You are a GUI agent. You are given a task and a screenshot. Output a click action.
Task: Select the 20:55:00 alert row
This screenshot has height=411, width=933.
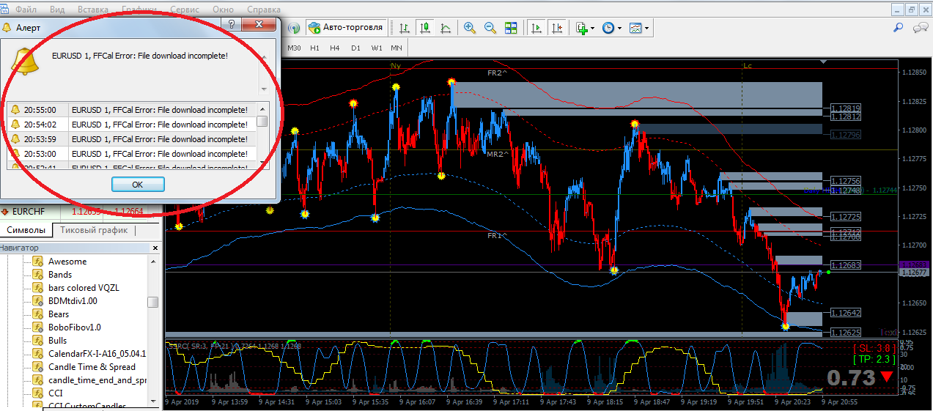coord(132,110)
